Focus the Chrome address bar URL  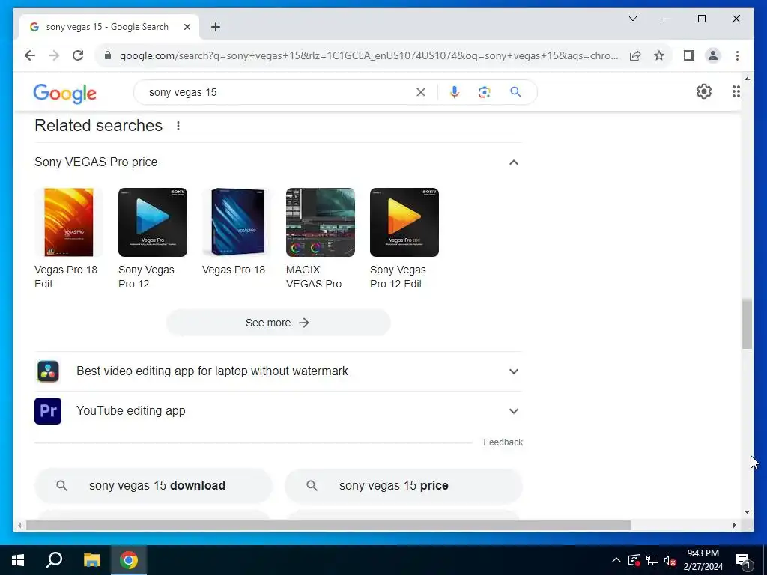click(x=369, y=55)
